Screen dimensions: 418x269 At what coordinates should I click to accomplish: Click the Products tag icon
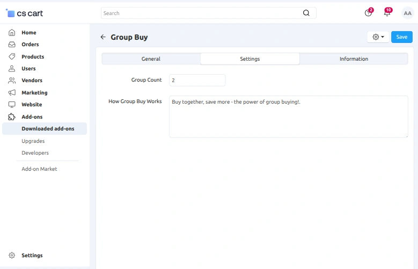12,56
